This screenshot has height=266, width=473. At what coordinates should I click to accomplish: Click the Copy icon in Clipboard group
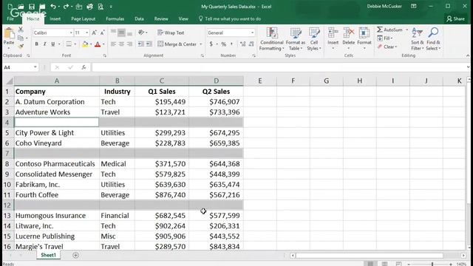pyautogui.click(x=21, y=38)
